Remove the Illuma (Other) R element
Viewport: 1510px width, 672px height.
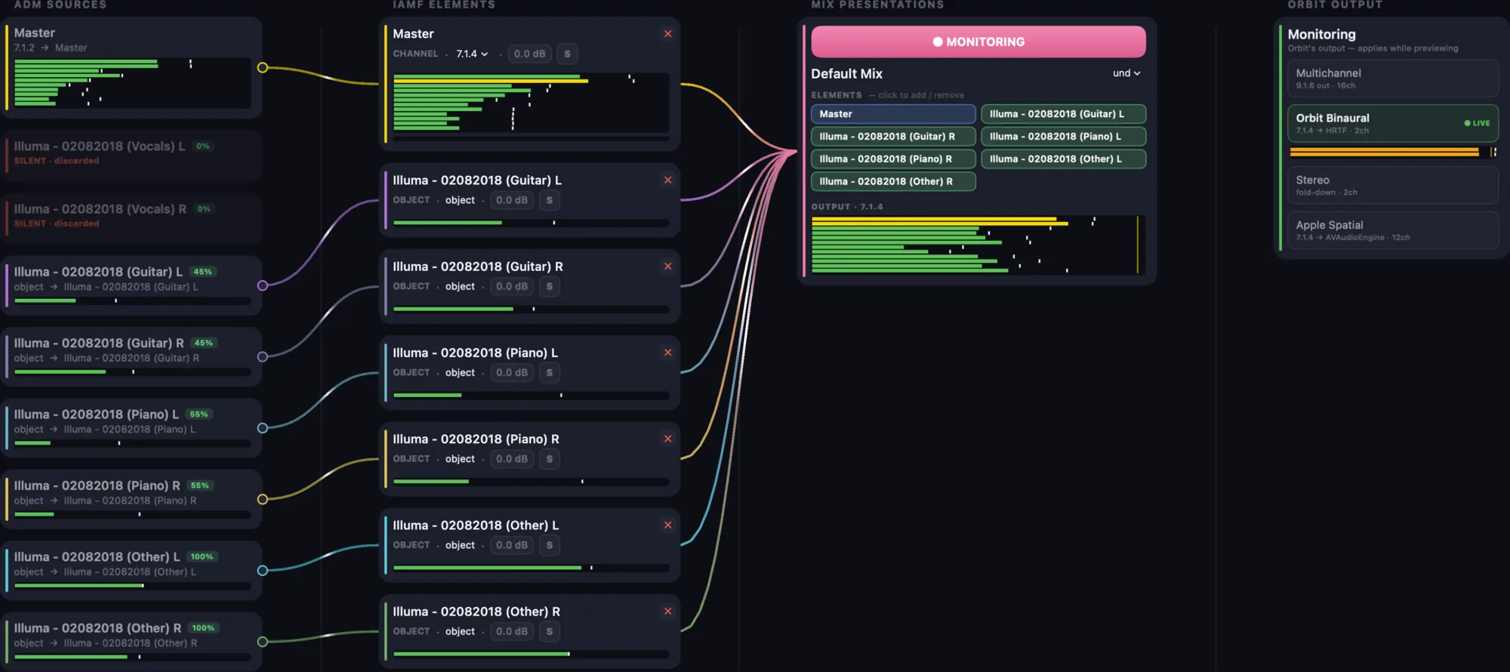667,612
